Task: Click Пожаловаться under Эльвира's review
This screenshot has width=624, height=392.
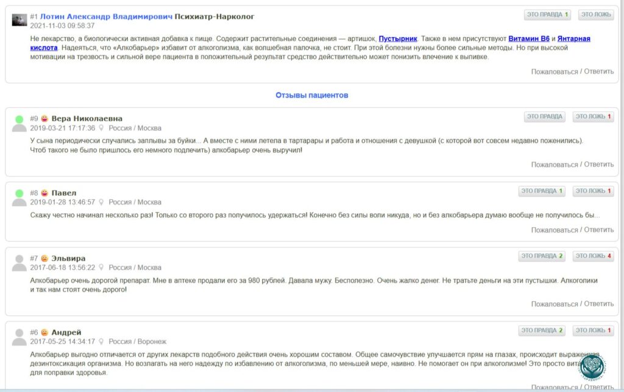Action: pyautogui.click(x=554, y=304)
